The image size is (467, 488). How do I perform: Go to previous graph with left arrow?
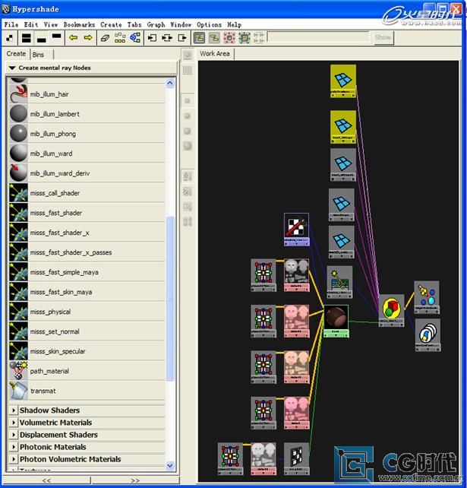tap(74, 38)
